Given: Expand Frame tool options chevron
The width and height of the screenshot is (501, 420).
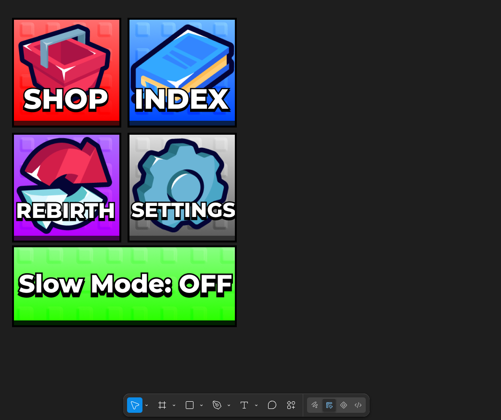Looking at the screenshot, I should point(174,405).
